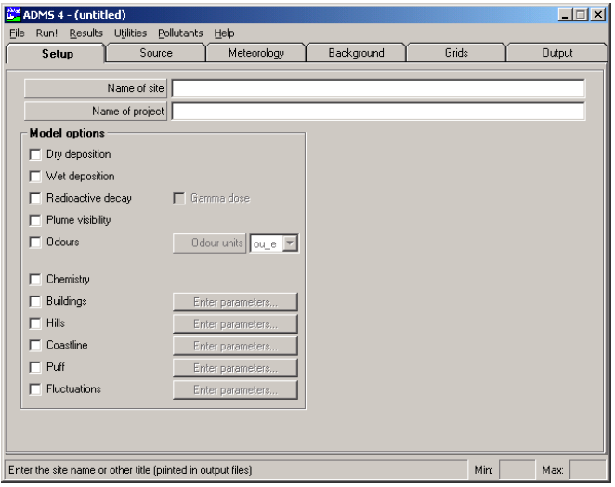Check the Plume visibility option

point(35,220)
